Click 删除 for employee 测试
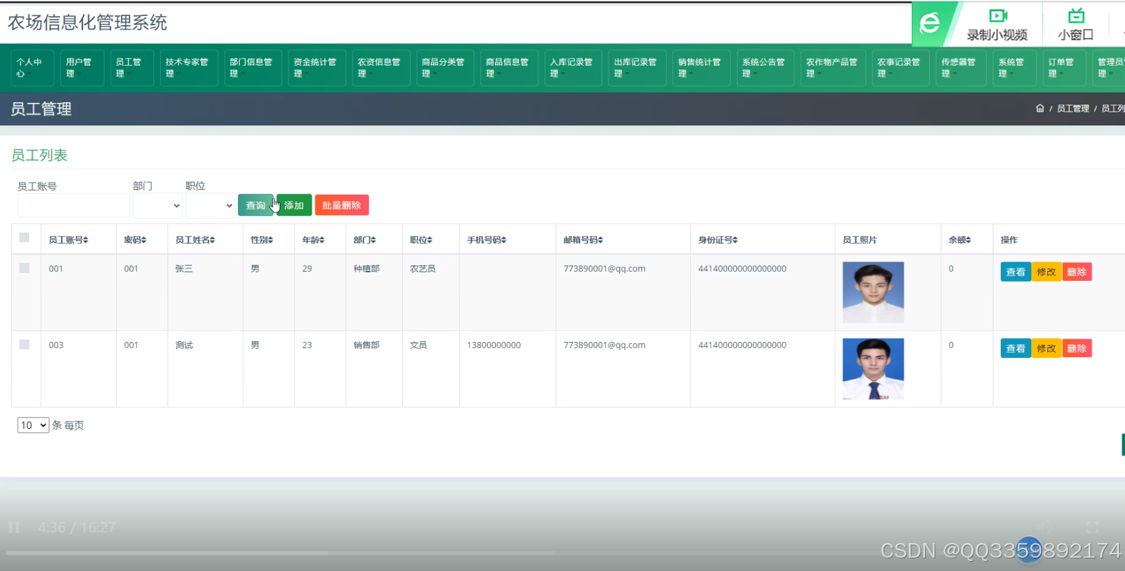The width and height of the screenshot is (1125, 571). click(1077, 348)
